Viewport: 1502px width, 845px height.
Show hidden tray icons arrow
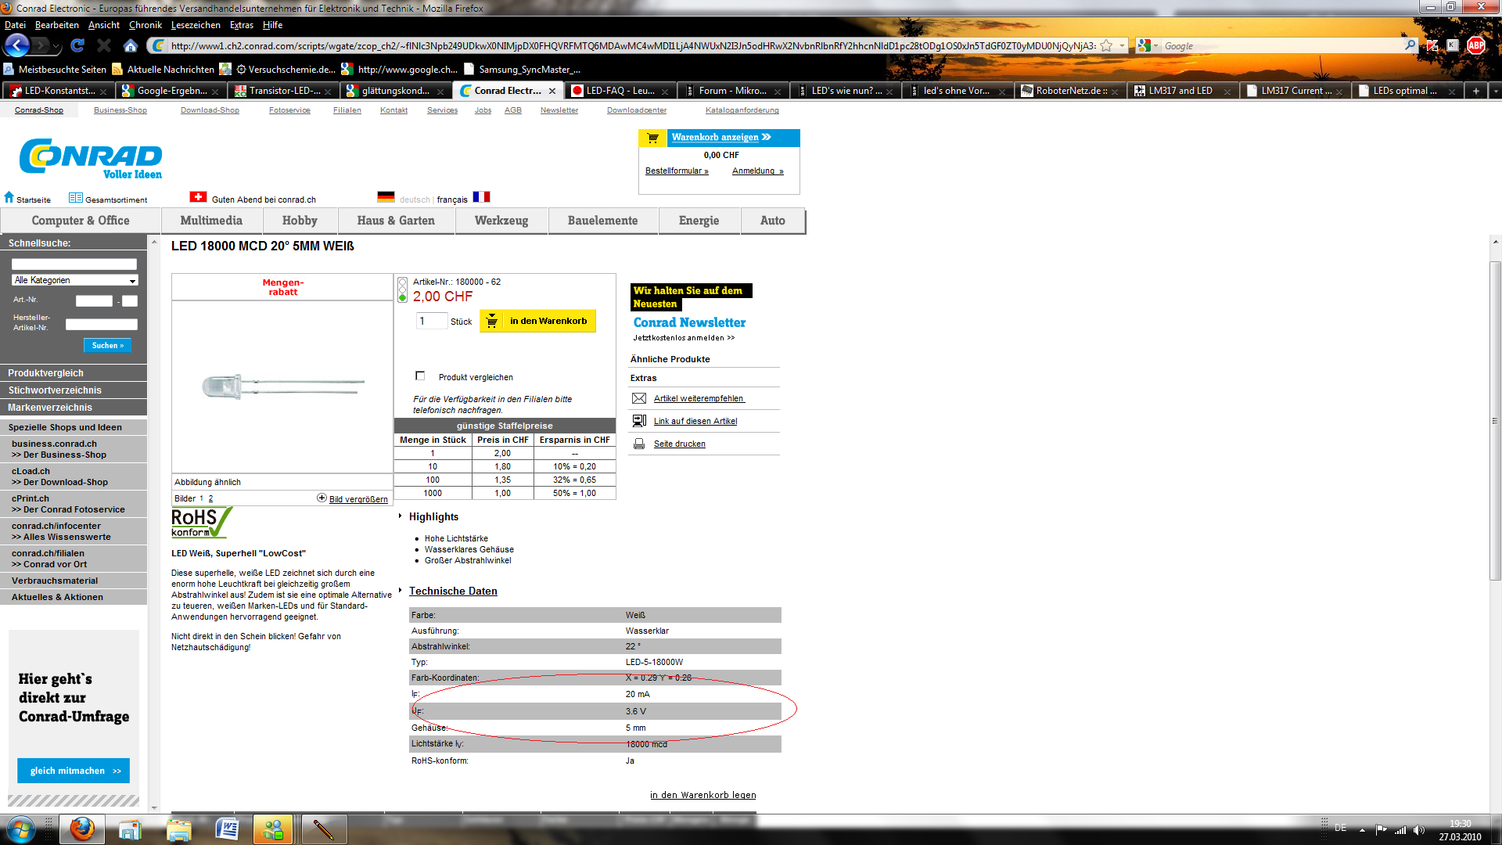pos(1362,830)
